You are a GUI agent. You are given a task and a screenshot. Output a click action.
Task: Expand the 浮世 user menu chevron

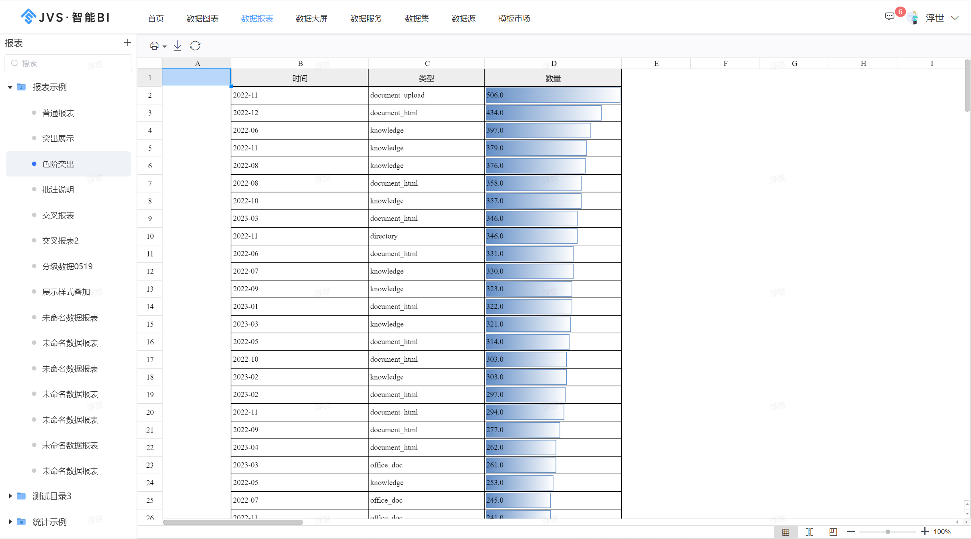(955, 18)
